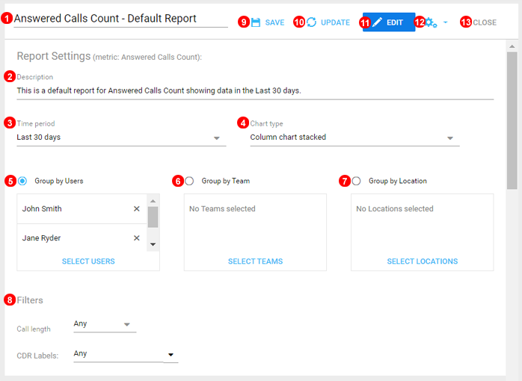Viewport: 522px width, 381px height.
Task: Click the Jane Ryder user row
Action: 82,238
